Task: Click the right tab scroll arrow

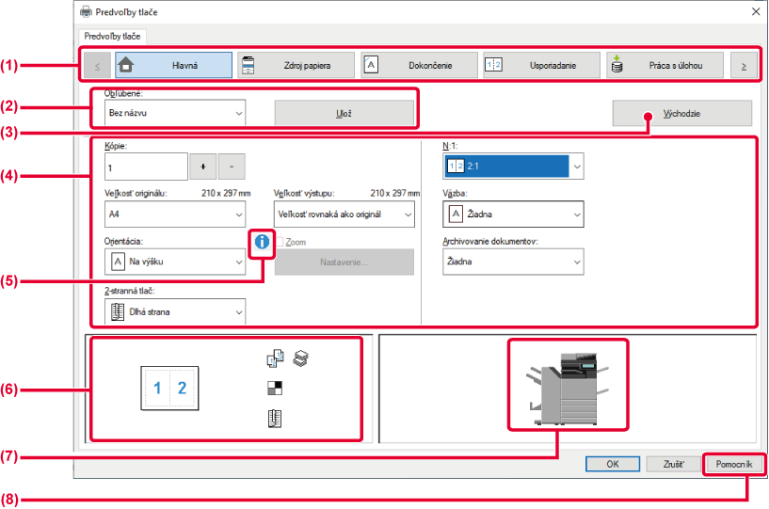Action: (744, 66)
